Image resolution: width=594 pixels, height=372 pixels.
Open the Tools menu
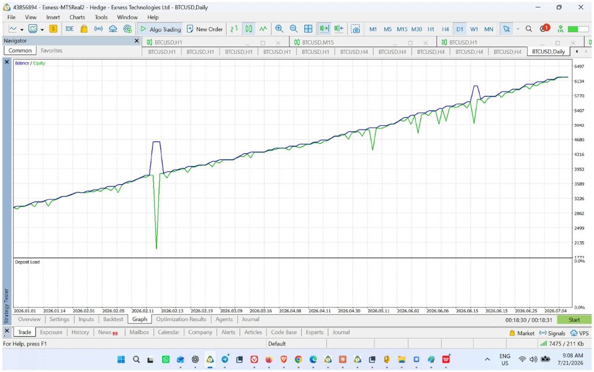click(x=101, y=17)
